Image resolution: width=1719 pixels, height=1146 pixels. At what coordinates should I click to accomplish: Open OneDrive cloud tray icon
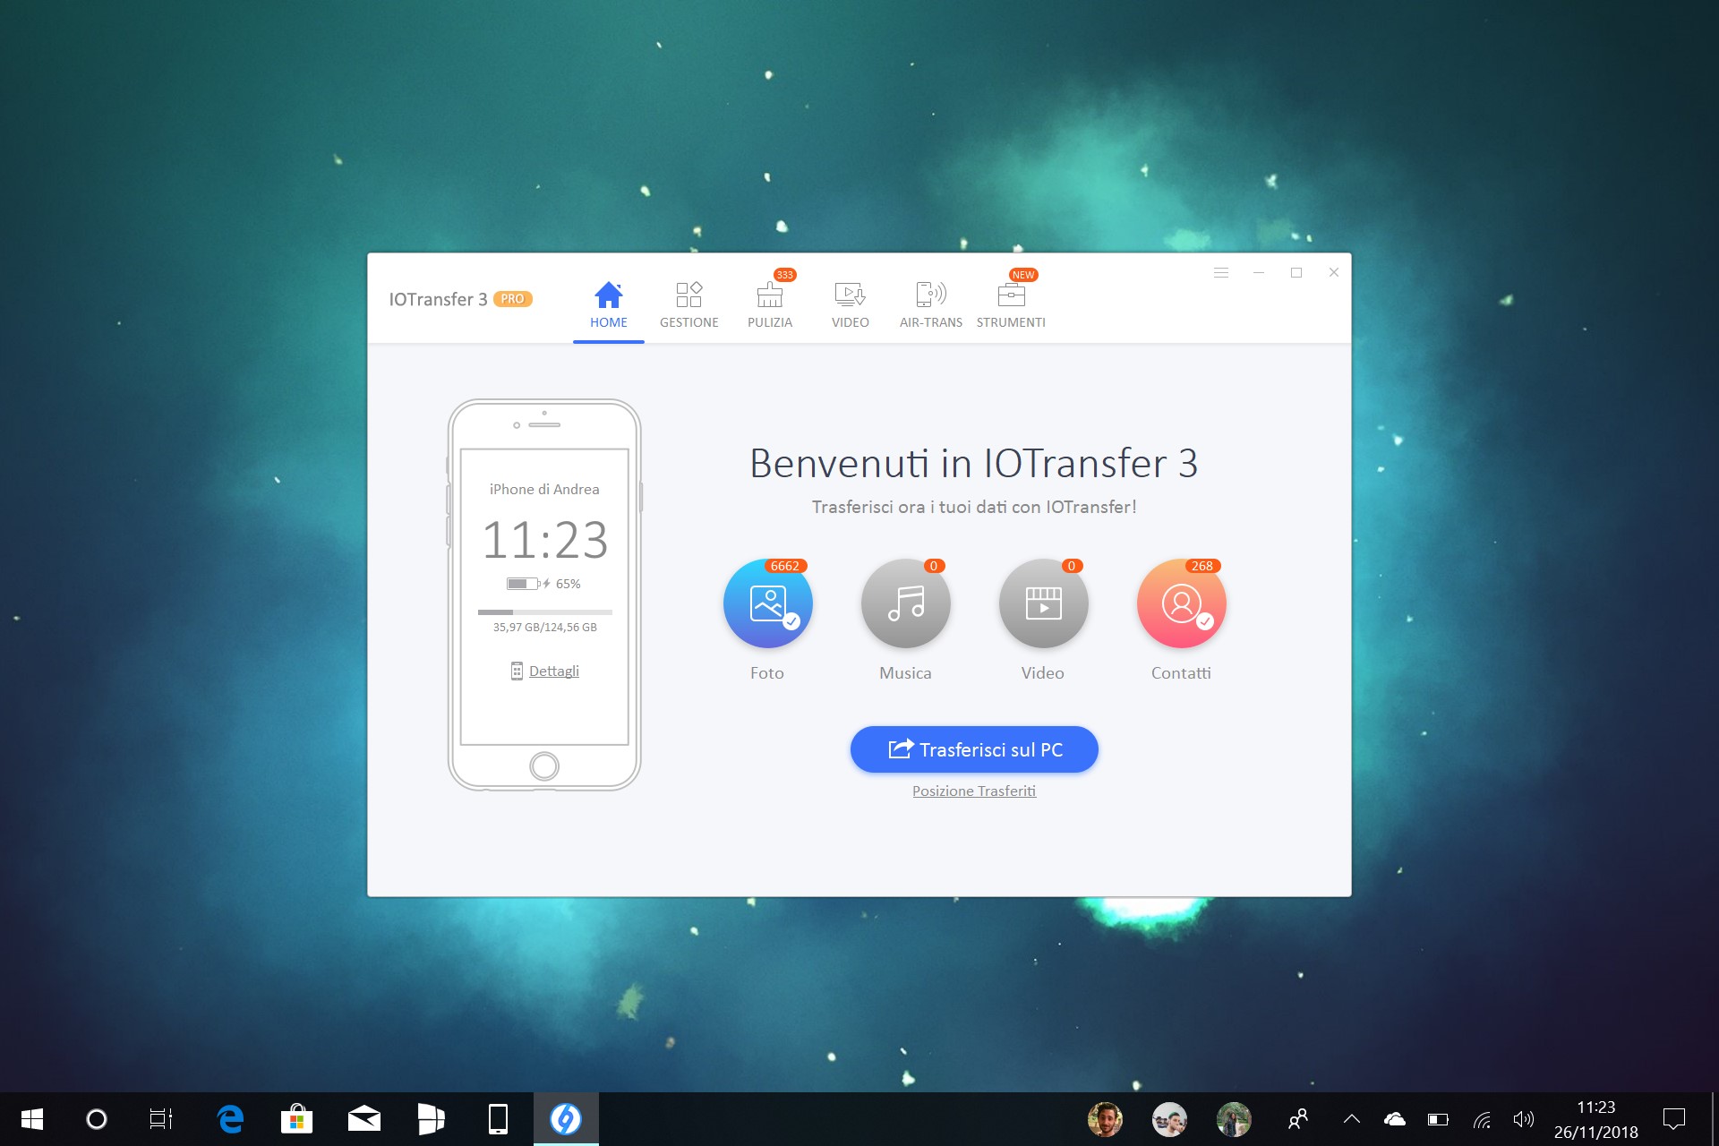1395,1119
